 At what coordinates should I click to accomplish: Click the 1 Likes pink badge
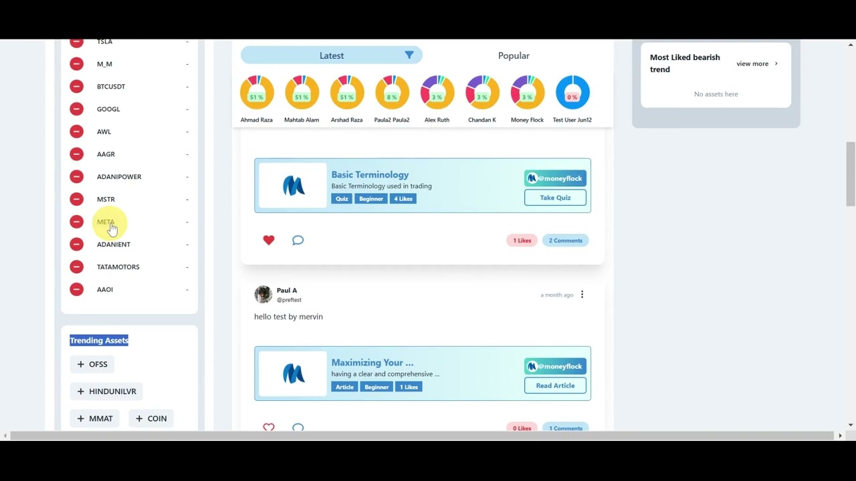click(522, 240)
